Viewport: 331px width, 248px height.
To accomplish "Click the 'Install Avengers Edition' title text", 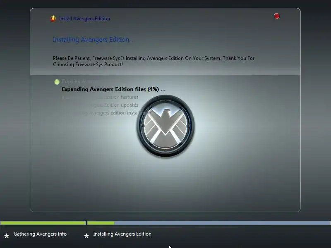I will coord(84,19).
